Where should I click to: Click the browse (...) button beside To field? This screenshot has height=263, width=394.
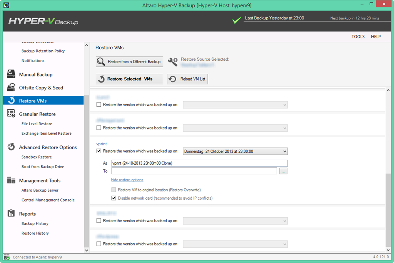point(283,171)
